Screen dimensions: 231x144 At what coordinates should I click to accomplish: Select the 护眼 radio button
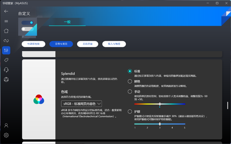click(130, 112)
